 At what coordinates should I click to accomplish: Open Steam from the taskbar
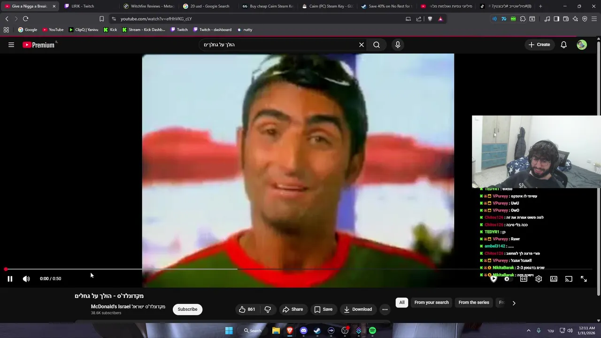tap(317, 330)
